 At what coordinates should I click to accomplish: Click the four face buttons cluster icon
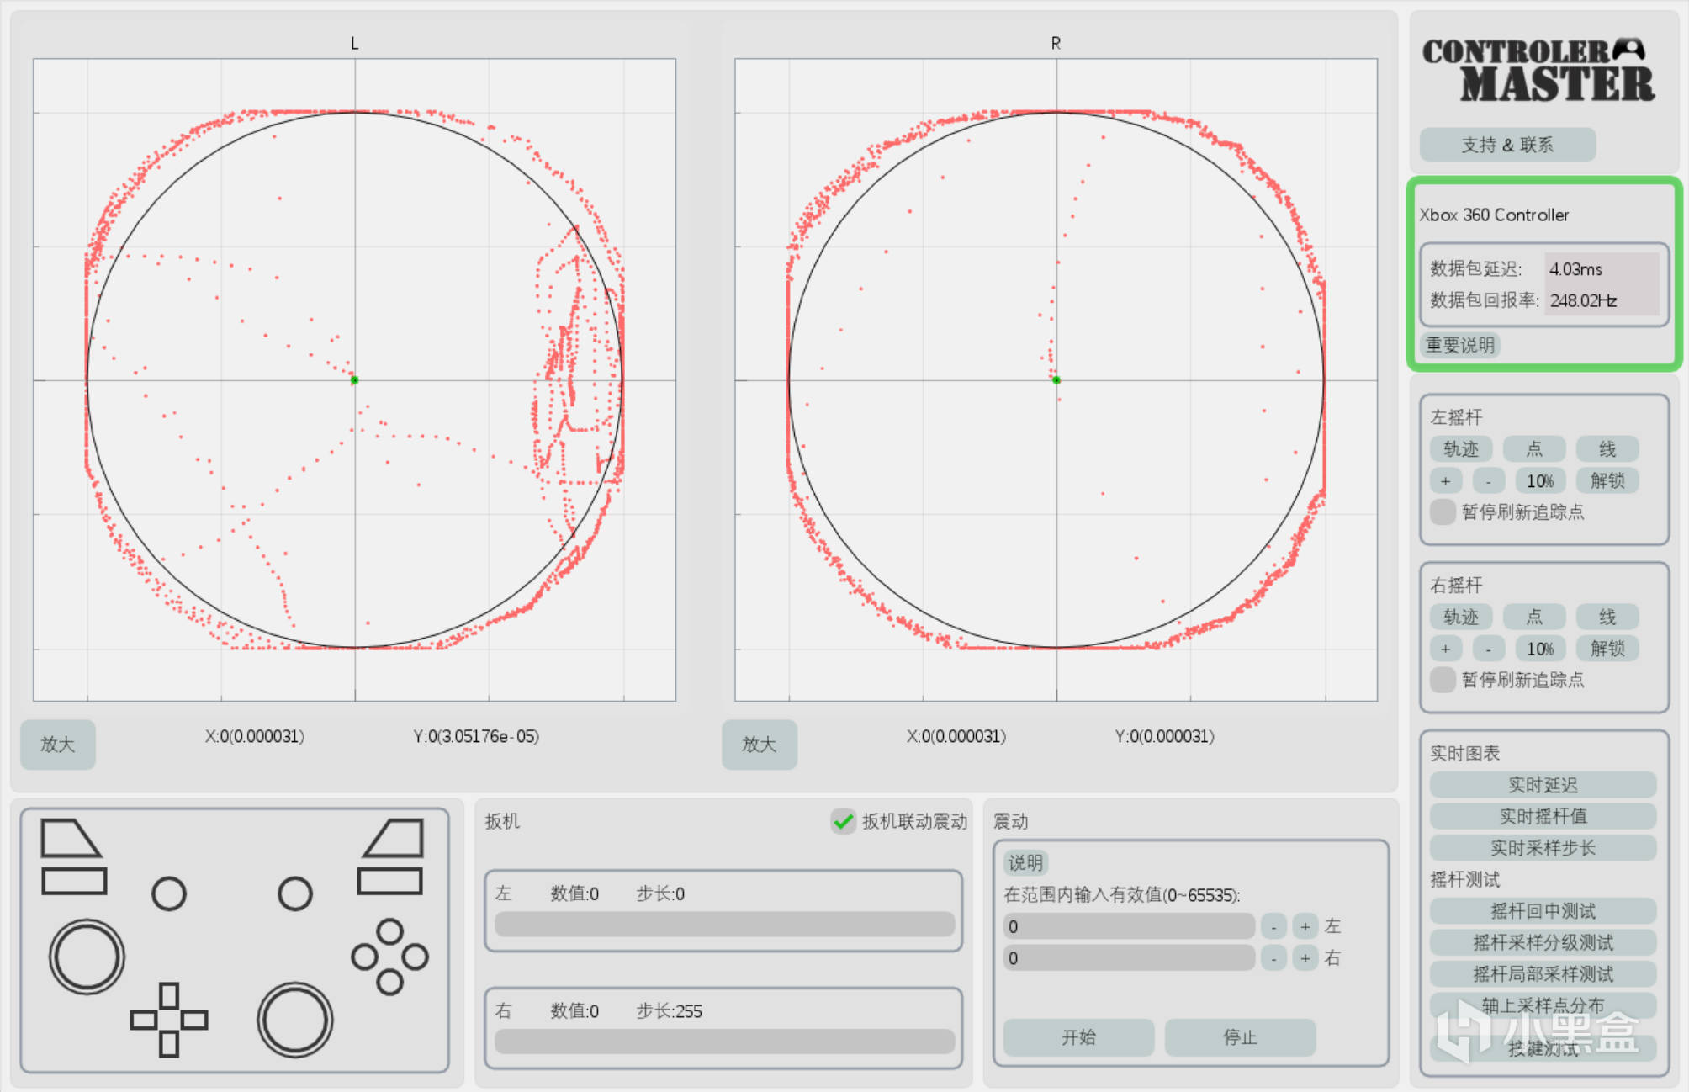pos(389,957)
